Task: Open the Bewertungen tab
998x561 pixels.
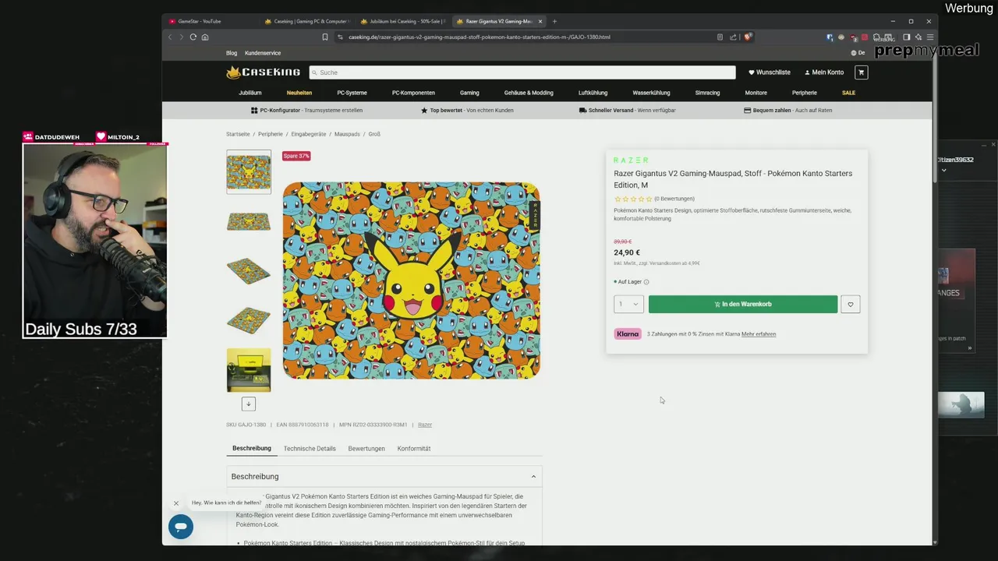Action: tap(366, 449)
